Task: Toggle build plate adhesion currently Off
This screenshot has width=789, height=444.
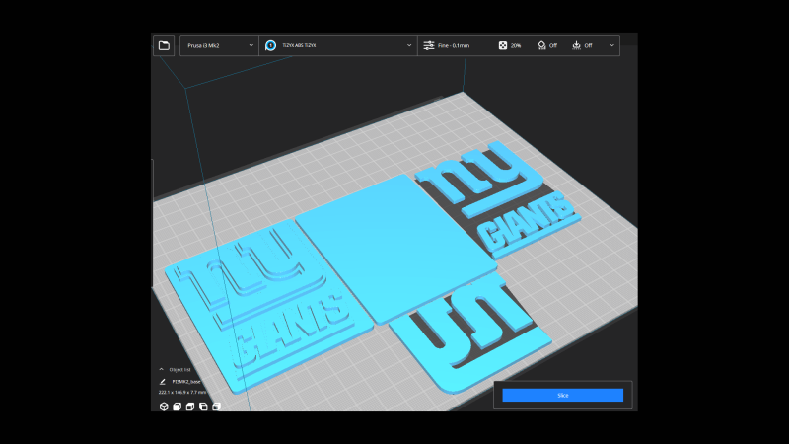Action: click(582, 45)
